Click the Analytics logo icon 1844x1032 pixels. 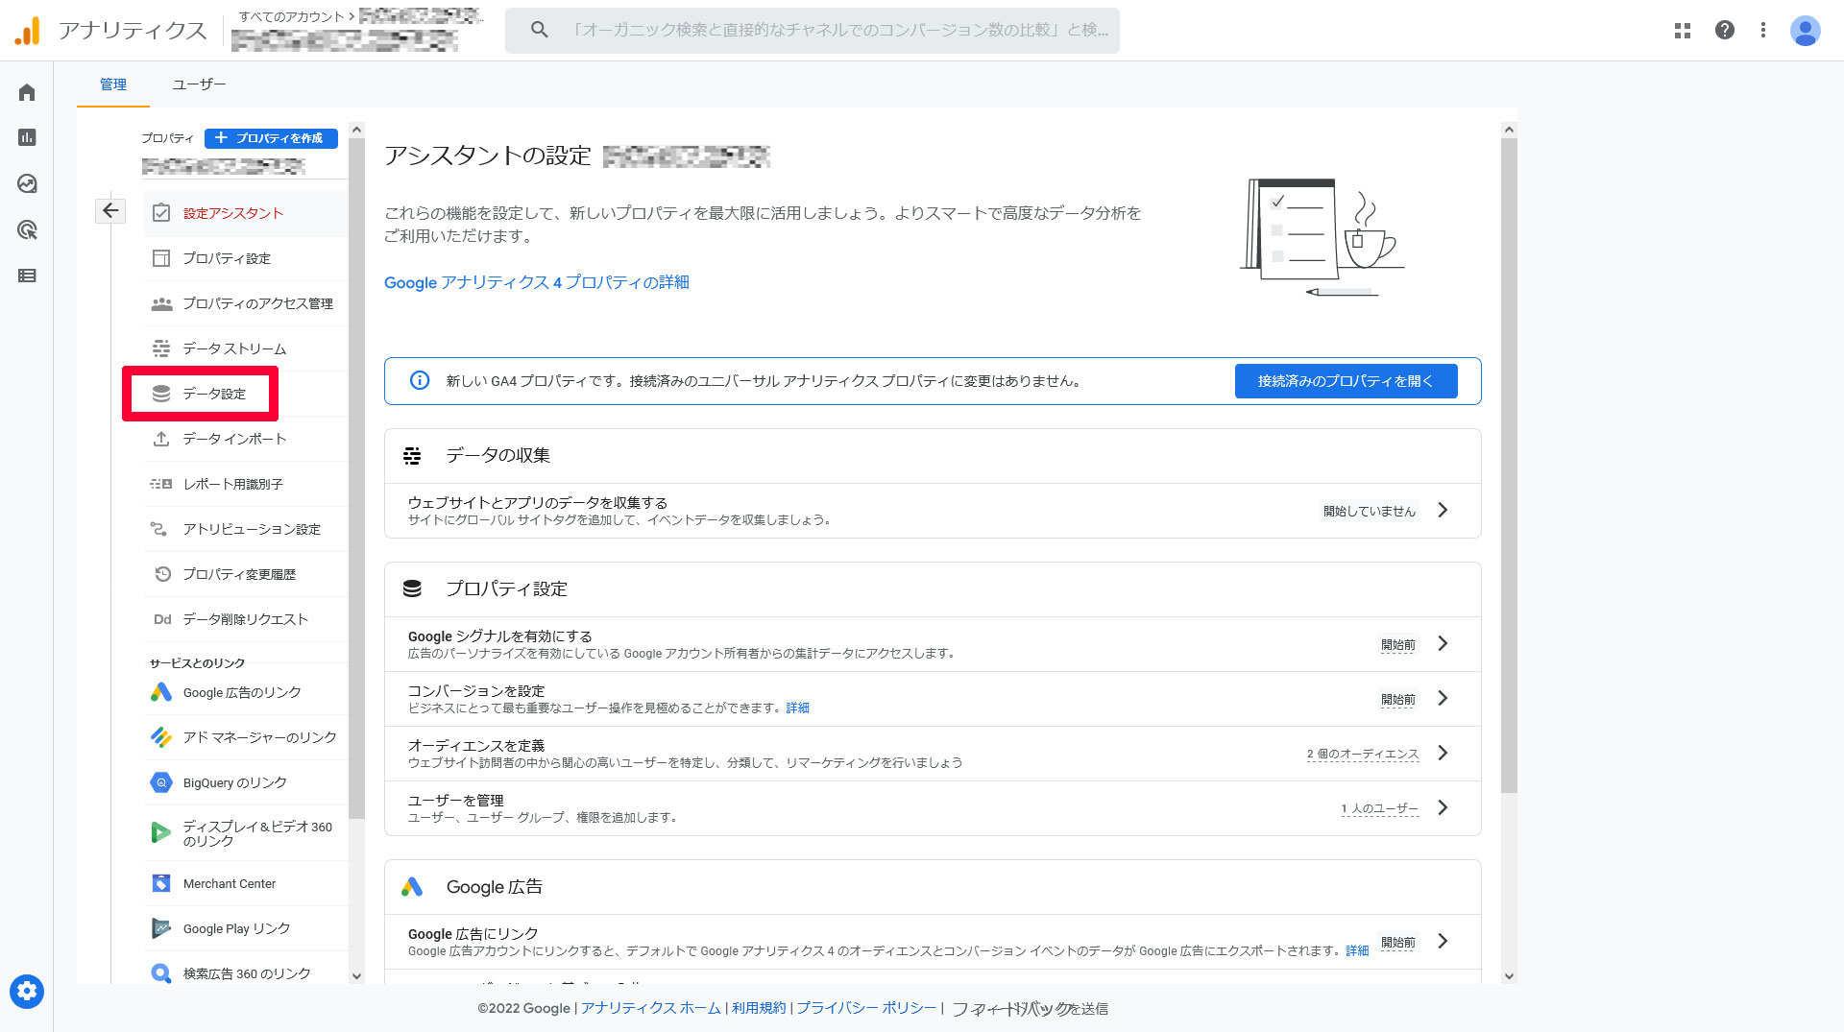pyautogui.click(x=28, y=31)
